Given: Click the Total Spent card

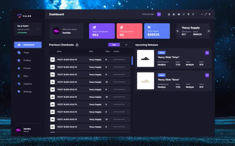Looking at the screenshot, I should coord(157,31).
